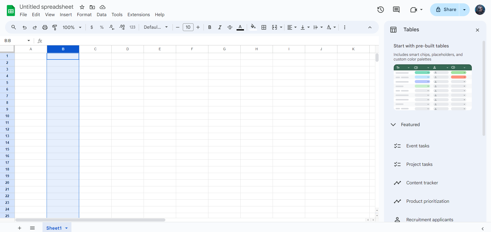Open the Insert menu
Screen dimensions: 491x232
pos(66,15)
